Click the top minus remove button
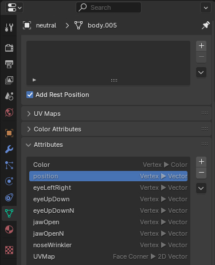The width and height of the screenshot is (215, 265). (x=201, y=57)
